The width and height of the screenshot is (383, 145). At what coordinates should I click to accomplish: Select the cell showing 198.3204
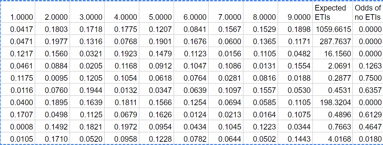(x=333, y=102)
